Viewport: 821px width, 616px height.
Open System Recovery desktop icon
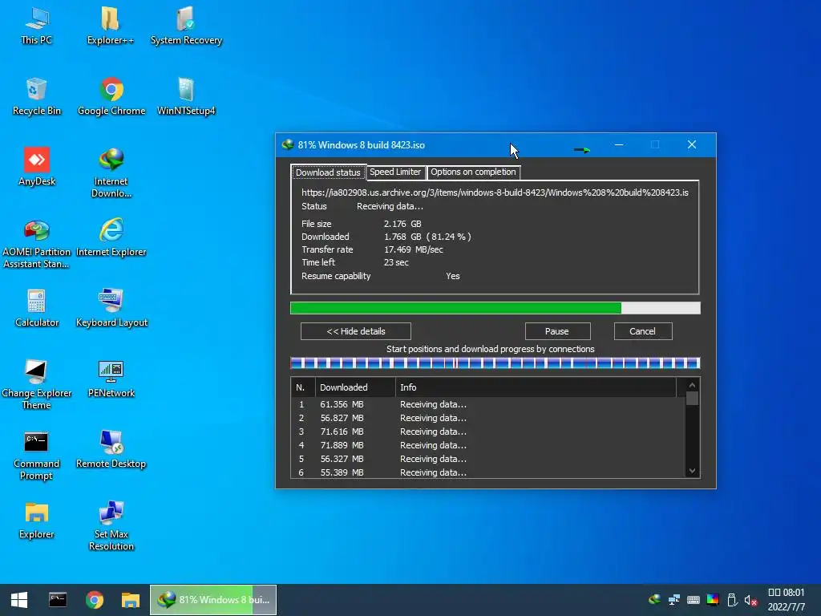point(186,26)
